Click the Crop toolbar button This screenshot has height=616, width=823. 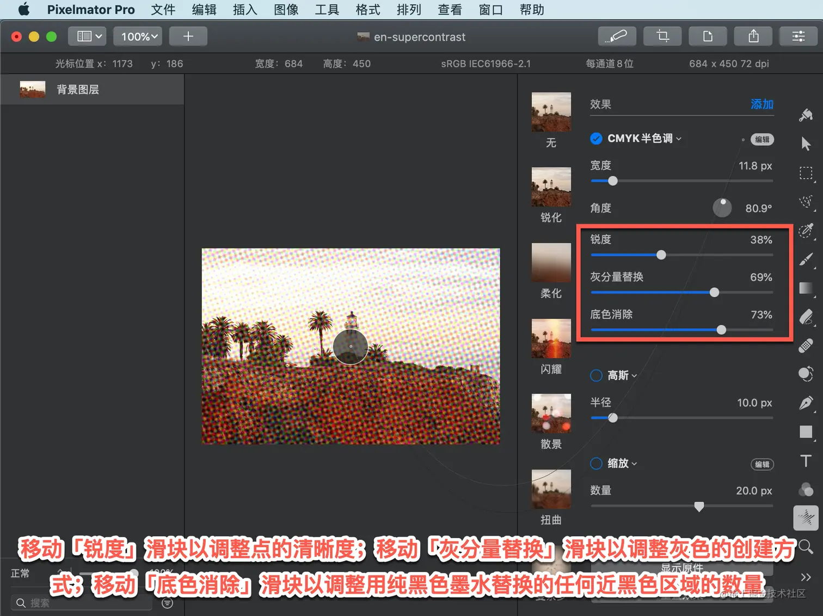click(x=663, y=36)
